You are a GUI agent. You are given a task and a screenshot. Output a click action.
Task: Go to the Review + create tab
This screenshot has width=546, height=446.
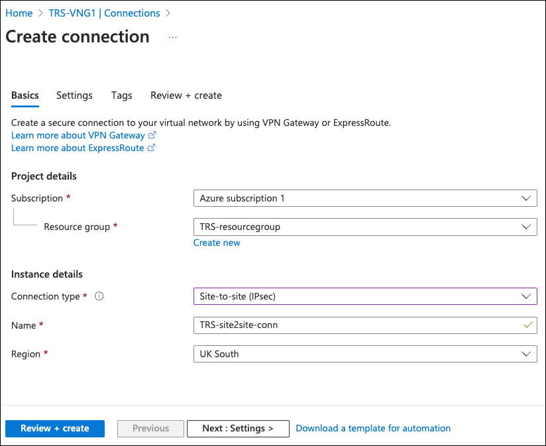point(186,95)
